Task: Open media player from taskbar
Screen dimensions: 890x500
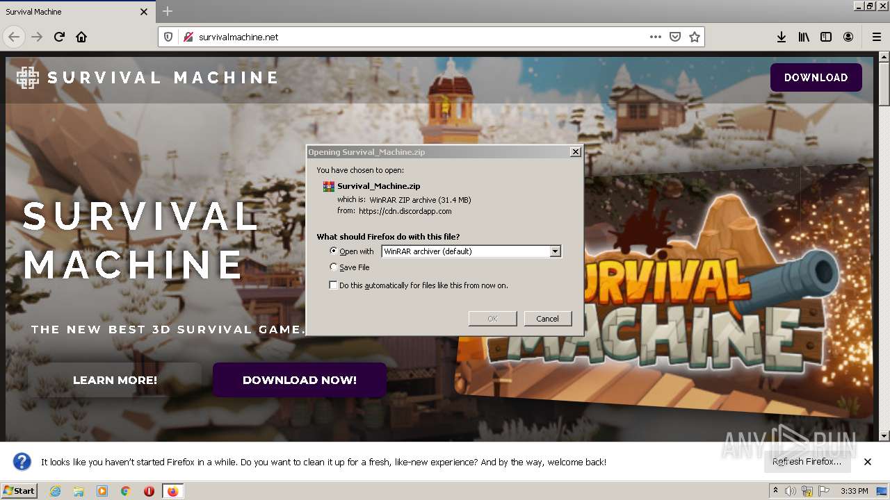Action: (x=102, y=491)
